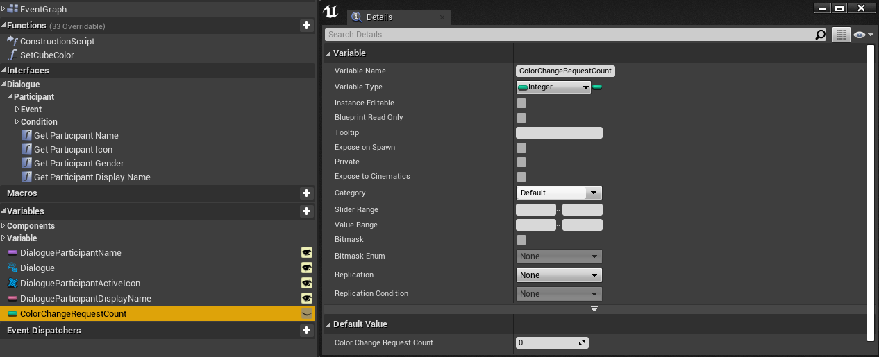Open the Replication Condition dropdown
Image resolution: width=879 pixels, height=357 pixels.
(559, 294)
